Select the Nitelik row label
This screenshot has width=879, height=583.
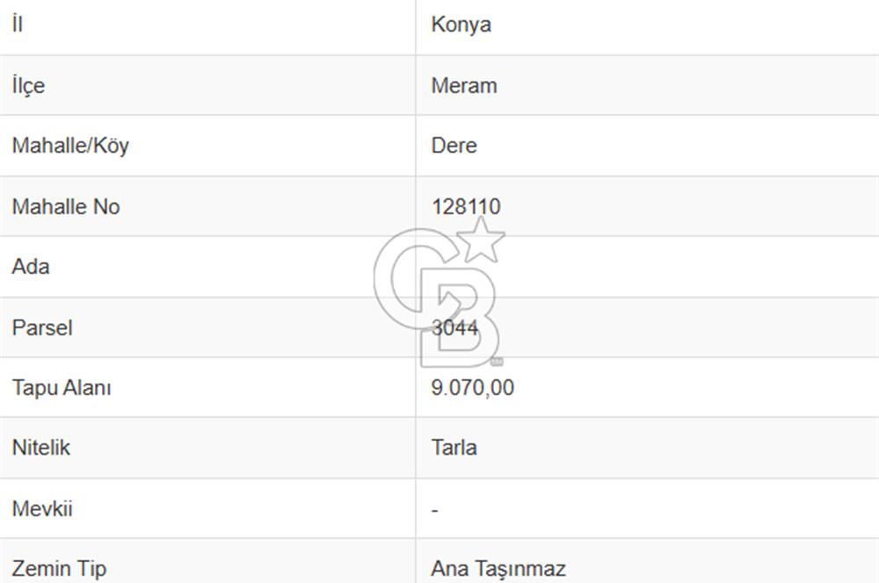[41, 448]
